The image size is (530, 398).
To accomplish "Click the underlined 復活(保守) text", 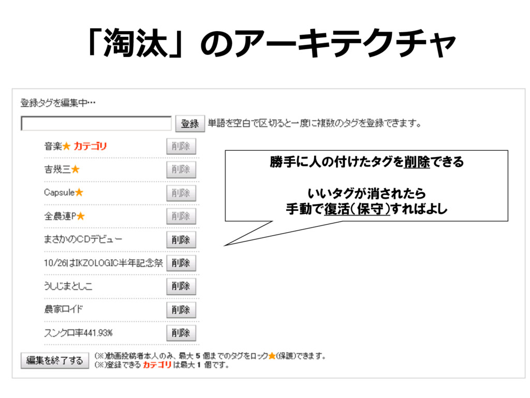I will click(x=357, y=209).
